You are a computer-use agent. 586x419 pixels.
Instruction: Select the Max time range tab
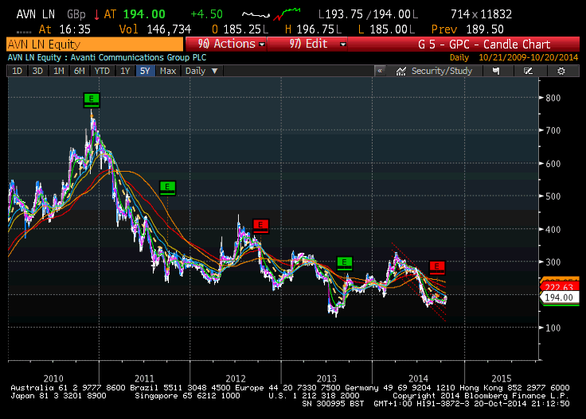(168, 71)
